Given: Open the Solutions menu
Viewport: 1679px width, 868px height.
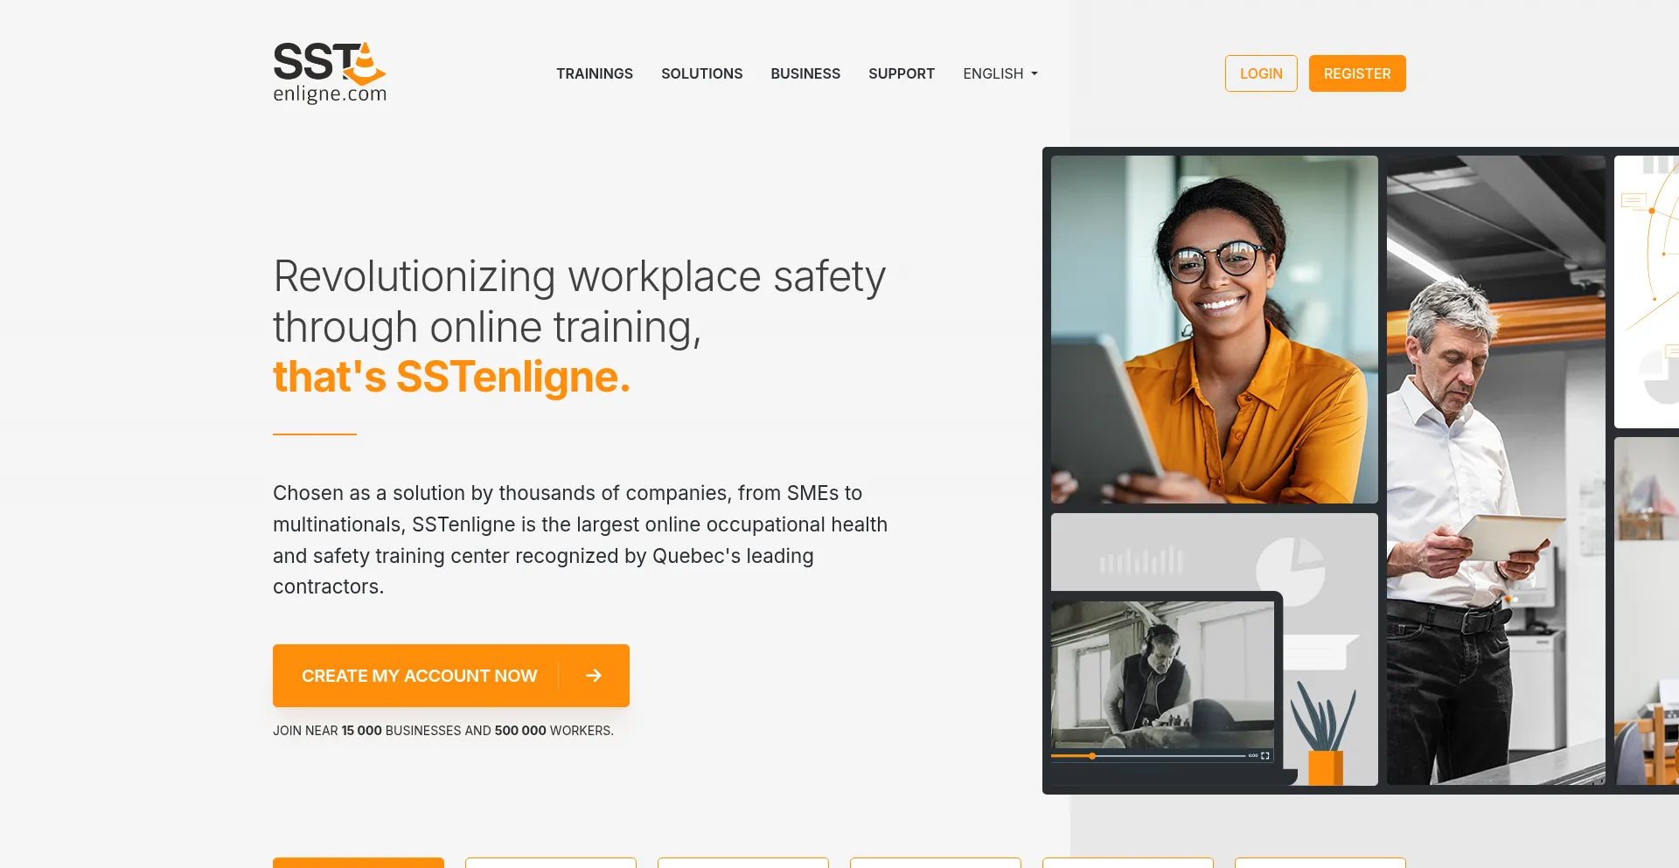Looking at the screenshot, I should pos(702,73).
